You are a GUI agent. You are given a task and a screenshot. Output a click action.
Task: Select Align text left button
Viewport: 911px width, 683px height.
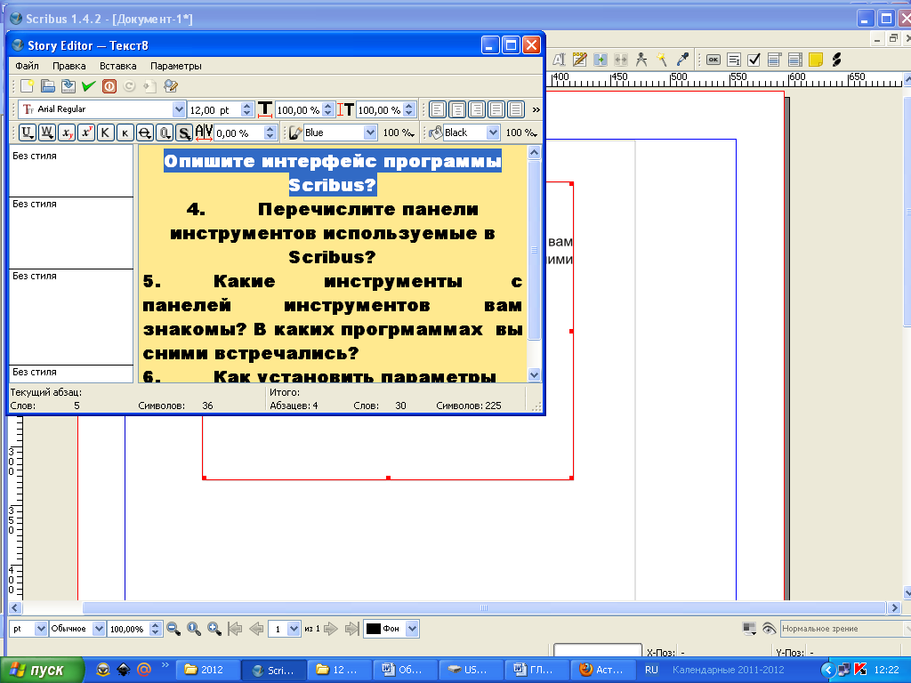(x=438, y=109)
